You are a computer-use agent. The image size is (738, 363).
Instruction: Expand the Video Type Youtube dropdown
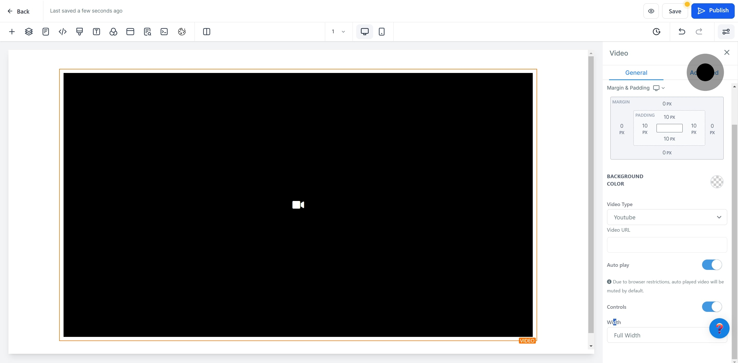coord(667,217)
